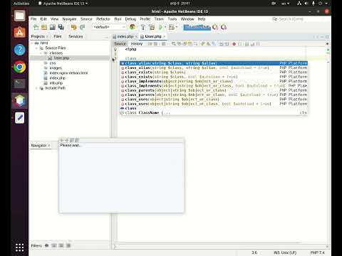The height and width of the screenshot is (256, 342).
Task: Click the Find Selection icon in editor toolbar
Action: point(174,44)
